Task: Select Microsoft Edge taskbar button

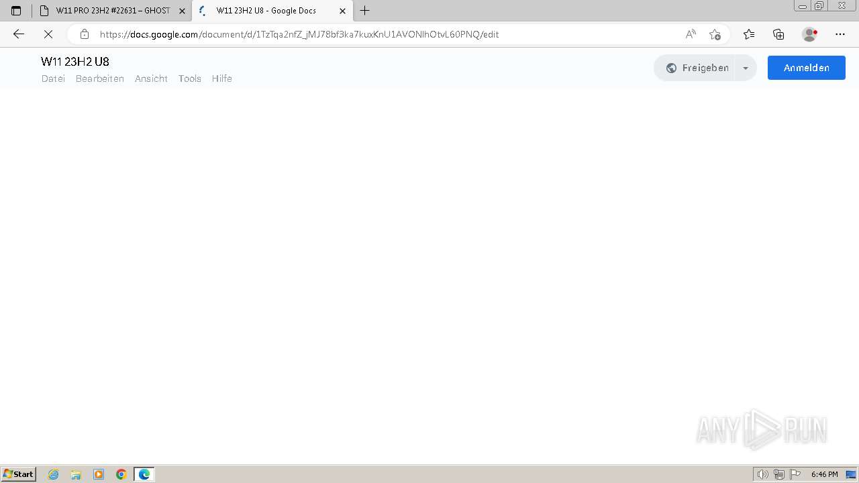Action: click(x=144, y=474)
